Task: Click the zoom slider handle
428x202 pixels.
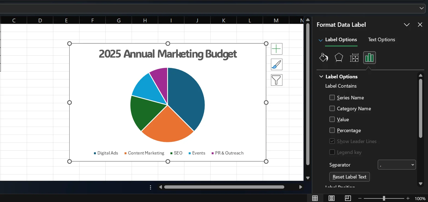Action: [x=384, y=198]
